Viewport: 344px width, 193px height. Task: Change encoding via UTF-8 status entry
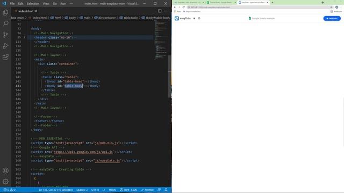(95, 190)
